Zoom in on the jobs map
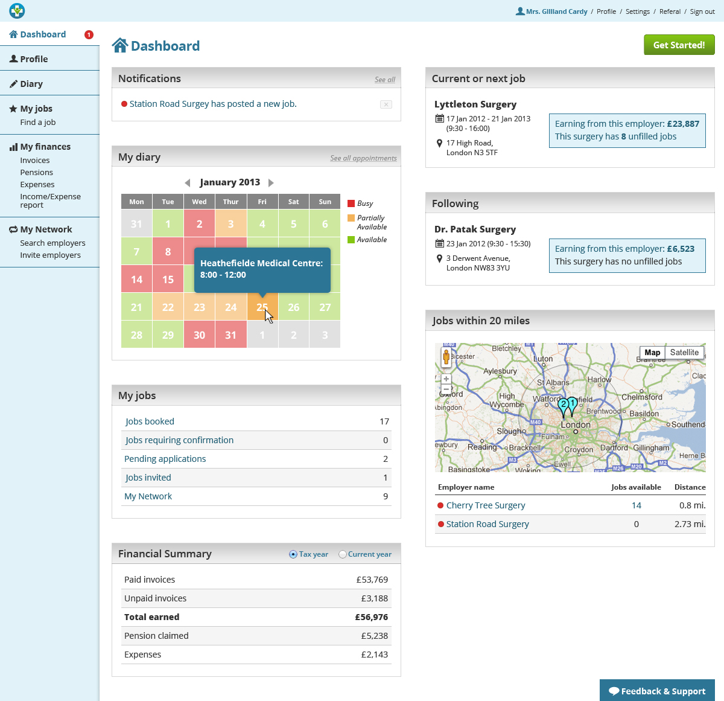Viewport: 724px width, 701px height. tap(446, 379)
